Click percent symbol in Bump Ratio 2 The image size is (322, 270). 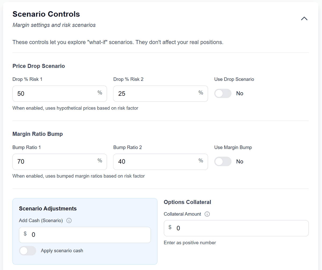[x=201, y=161]
